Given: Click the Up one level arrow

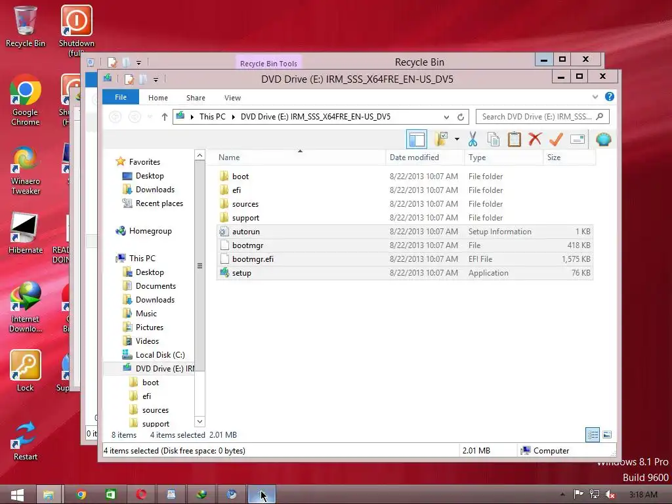Looking at the screenshot, I should [165, 117].
